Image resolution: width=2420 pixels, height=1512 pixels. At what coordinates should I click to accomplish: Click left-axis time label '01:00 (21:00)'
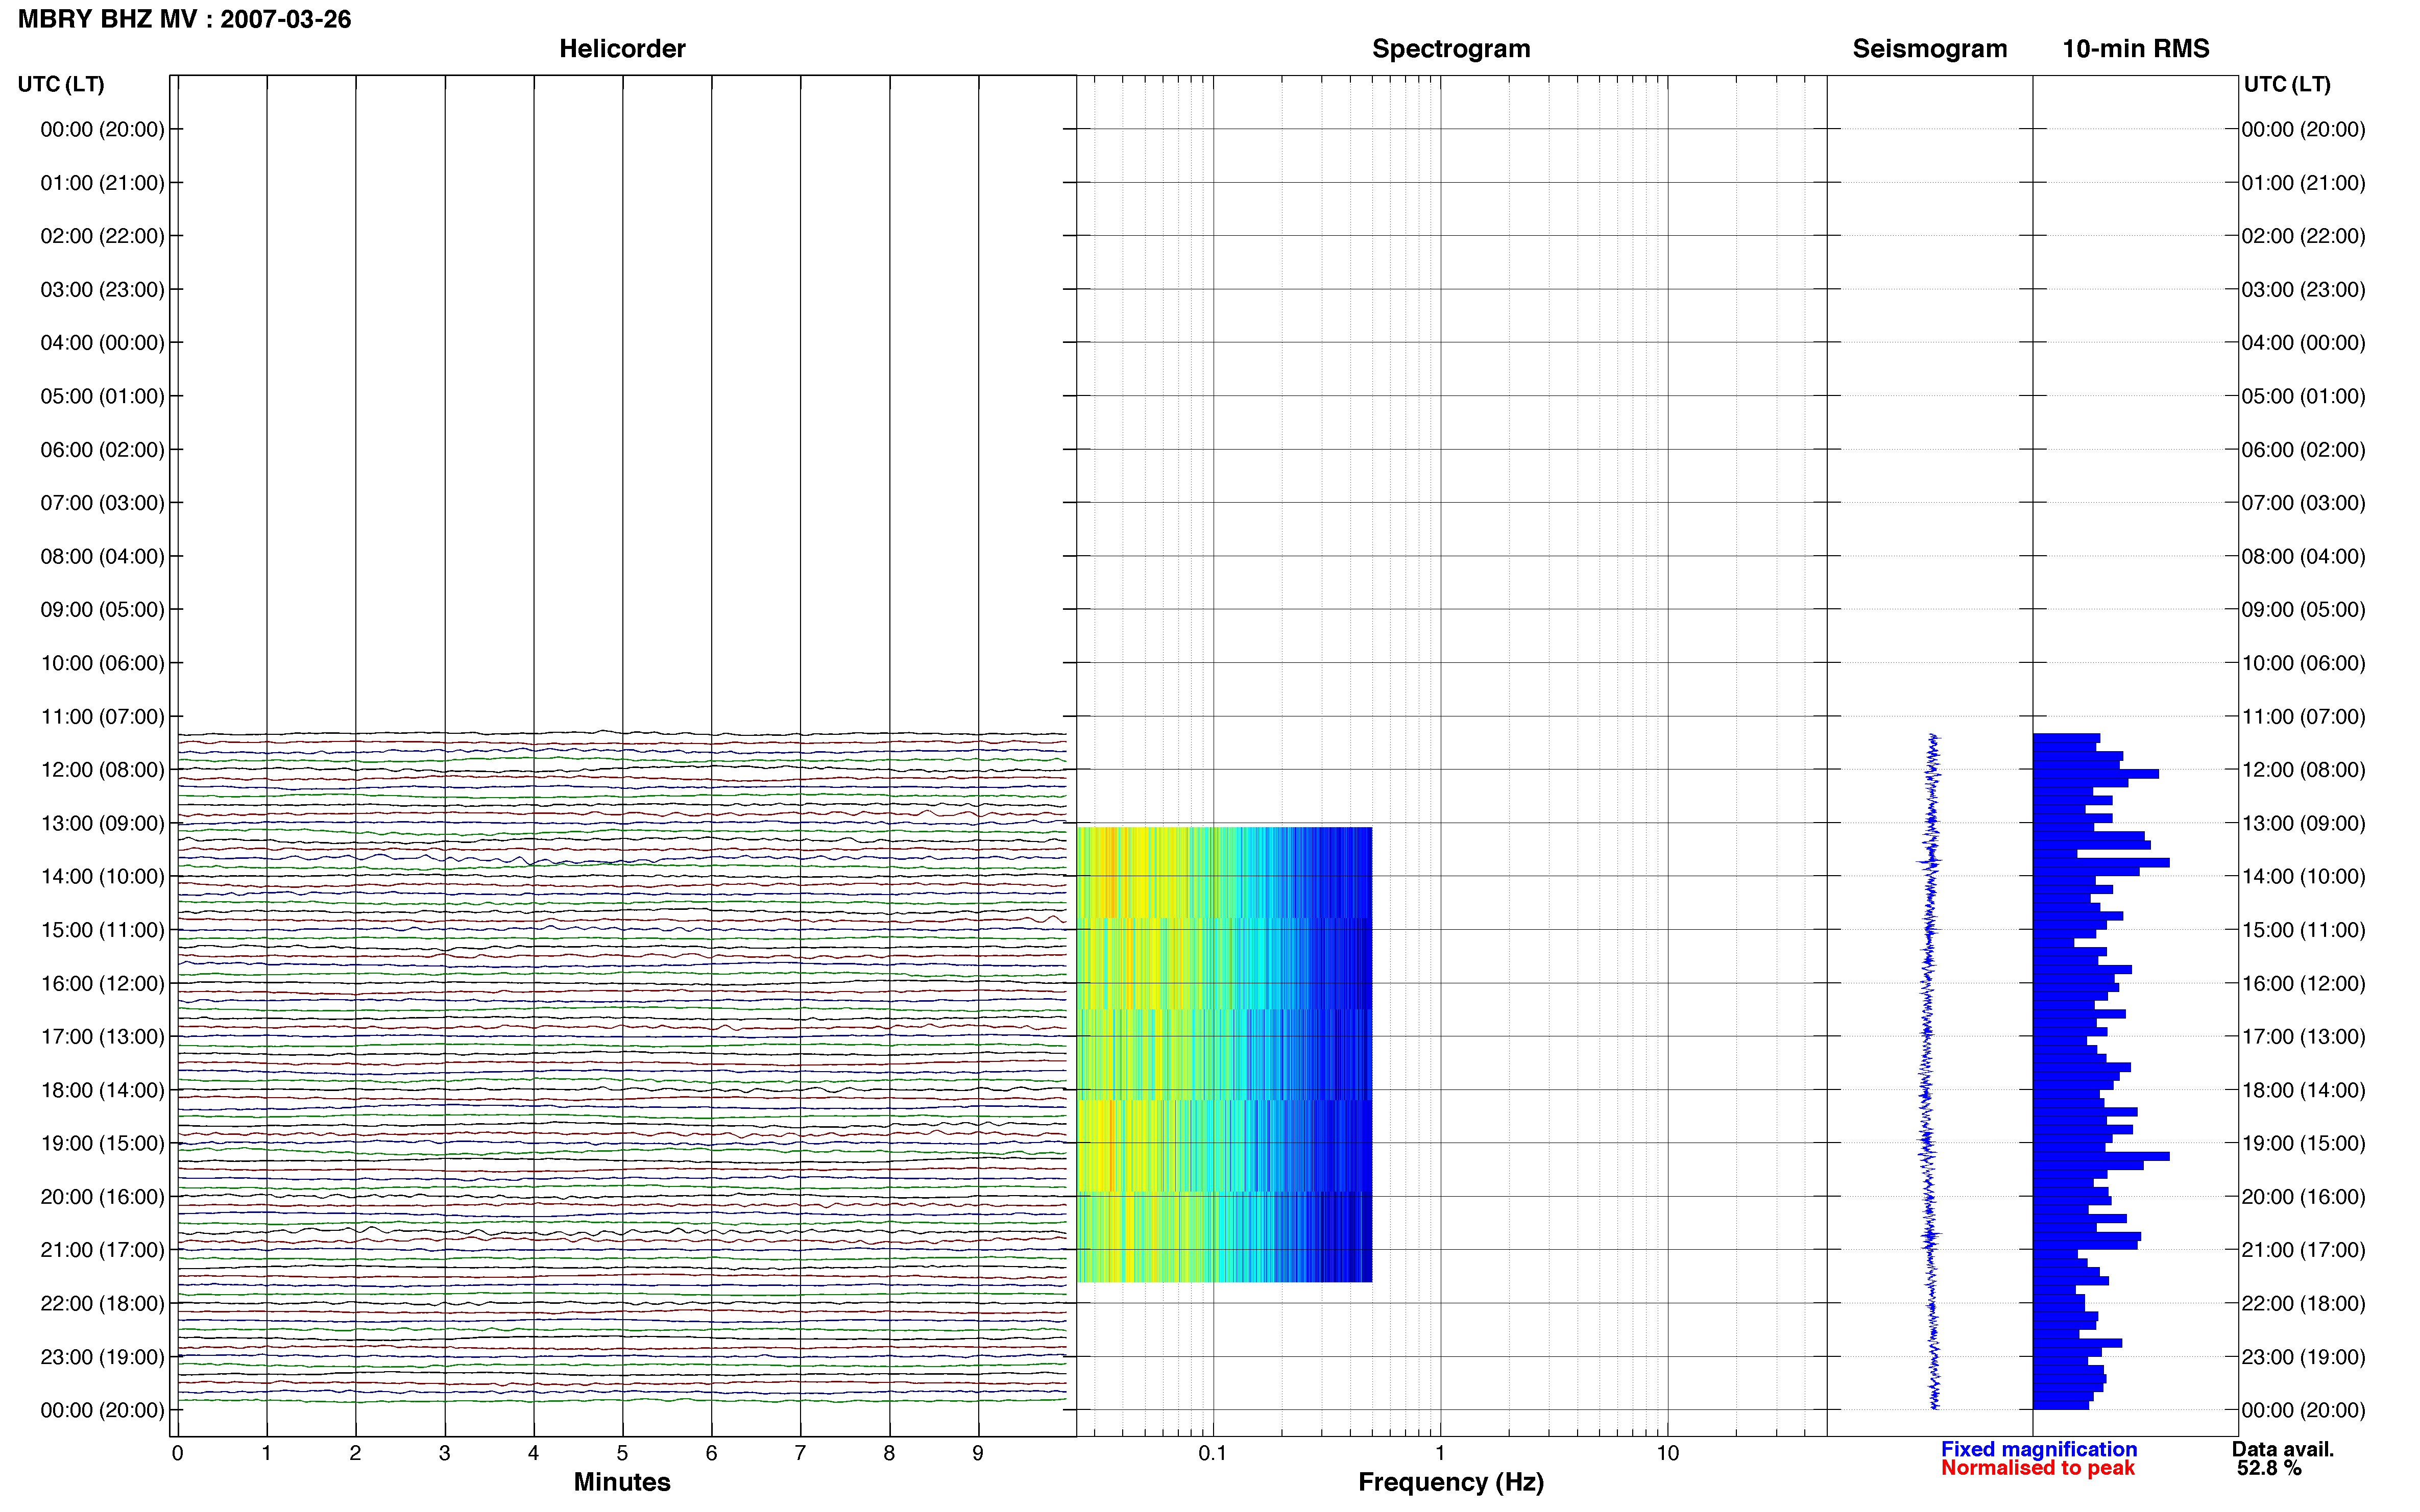click(x=102, y=183)
